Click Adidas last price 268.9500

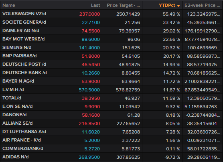(89, 157)
